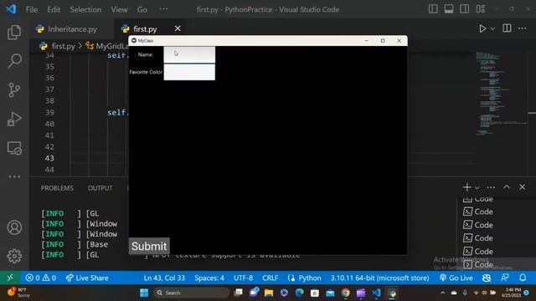Open Google Chrome from taskbar

(x=346, y=293)
